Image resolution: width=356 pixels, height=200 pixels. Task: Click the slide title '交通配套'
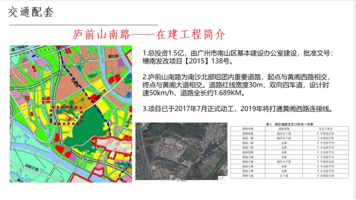[x=31, y=12]
